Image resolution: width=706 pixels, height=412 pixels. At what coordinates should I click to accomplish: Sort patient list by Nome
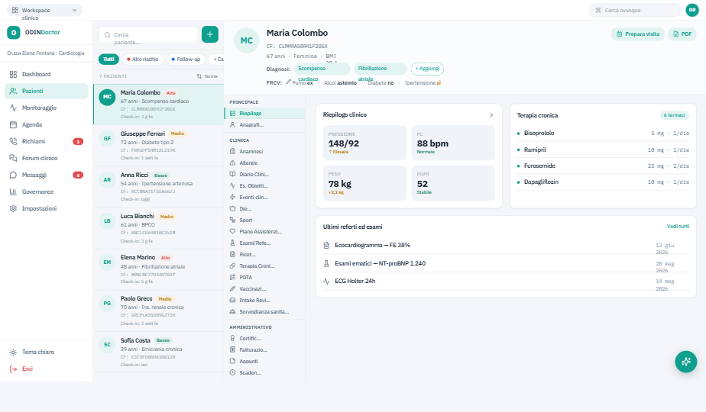[x=207, y=76]
